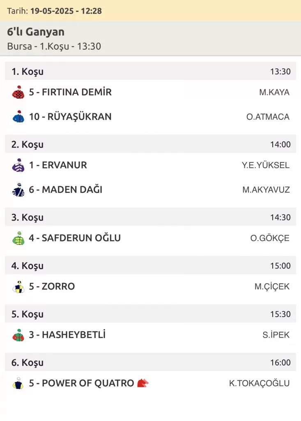Select the 2. Koşu section header
This screenshot has height=421, width=301.
click(150, 144)
